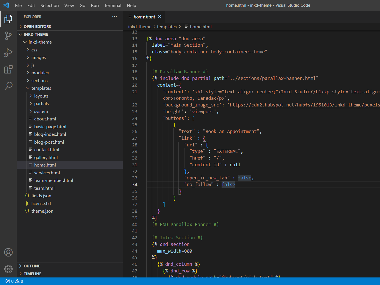This screenshot has width=380, height=285.
Task: Expand the Open Editors section
Action: 70,27
